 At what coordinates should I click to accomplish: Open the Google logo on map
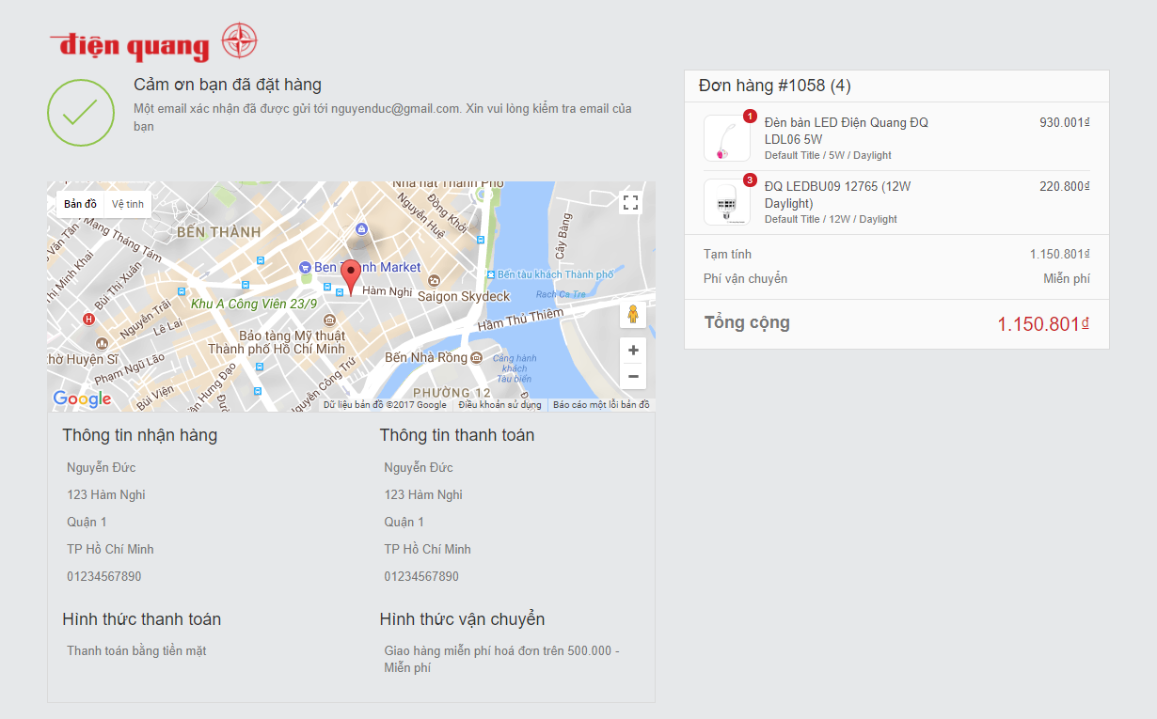click(82, 399)
